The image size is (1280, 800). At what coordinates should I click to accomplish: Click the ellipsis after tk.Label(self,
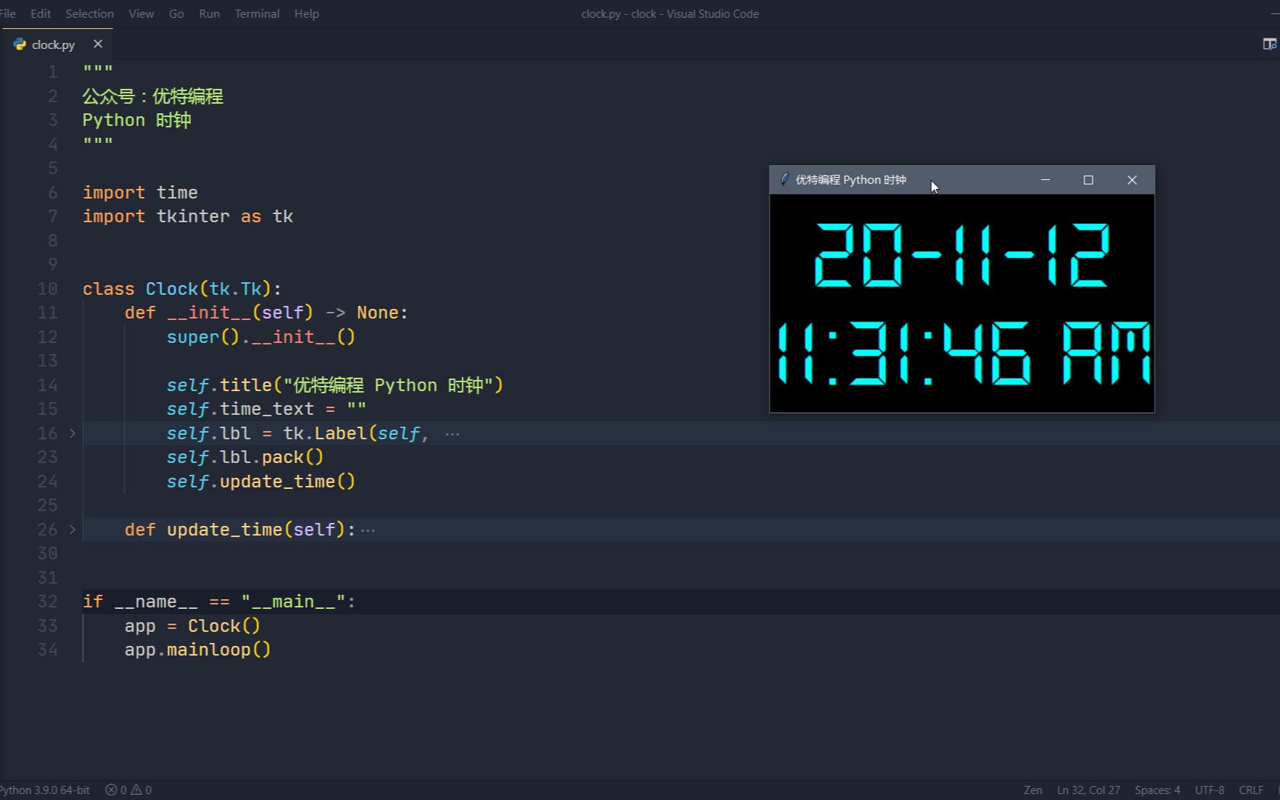(453, 435)
